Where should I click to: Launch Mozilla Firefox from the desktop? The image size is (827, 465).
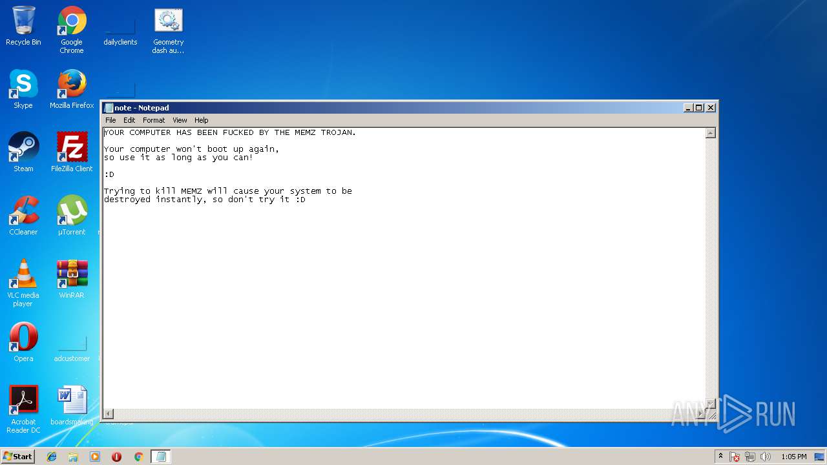pos(72,89)
